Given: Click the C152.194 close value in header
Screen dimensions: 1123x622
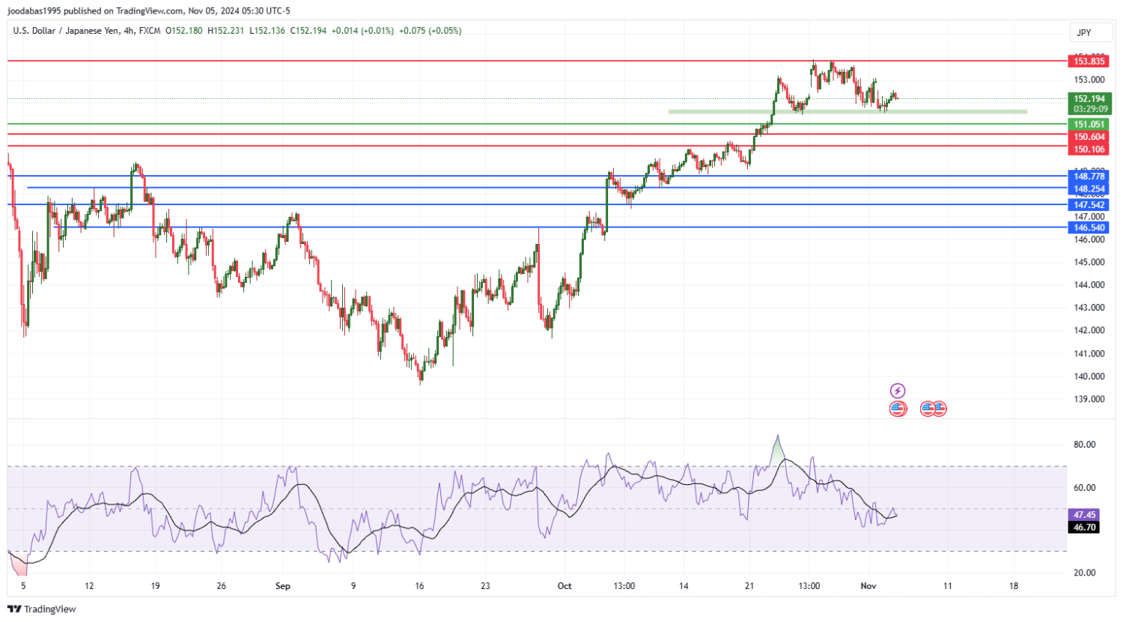Looking at the screenshot, I should (308, 31).
